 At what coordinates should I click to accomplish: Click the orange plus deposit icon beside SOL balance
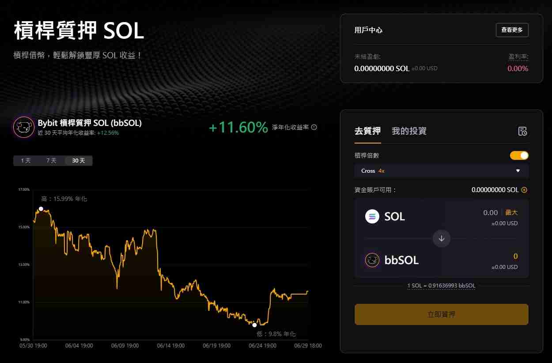pyautogui.click(x=524, y=189)
